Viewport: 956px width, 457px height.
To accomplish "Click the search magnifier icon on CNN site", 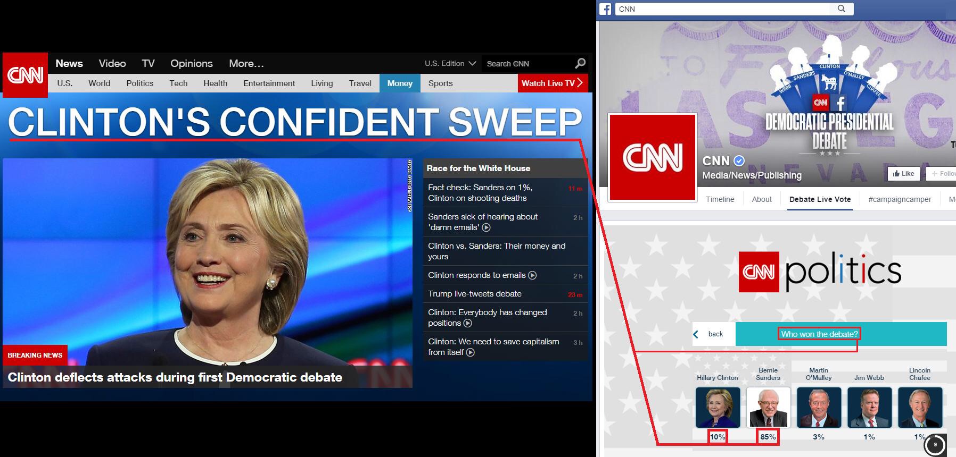I will [x=580, y=63].
